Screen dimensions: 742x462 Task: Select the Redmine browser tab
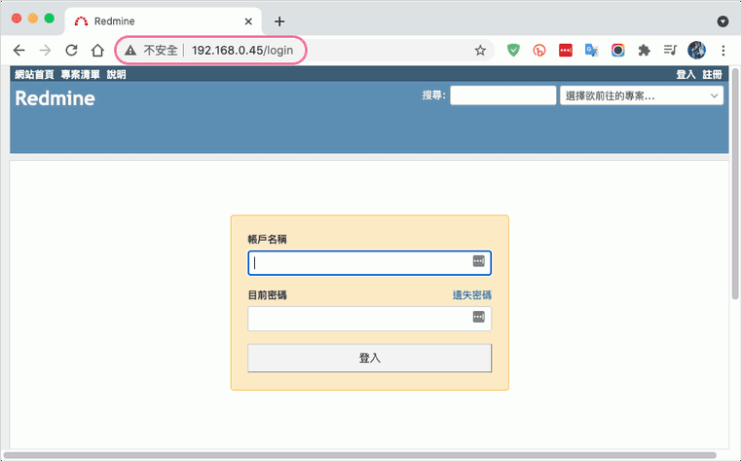coord(163,21)
